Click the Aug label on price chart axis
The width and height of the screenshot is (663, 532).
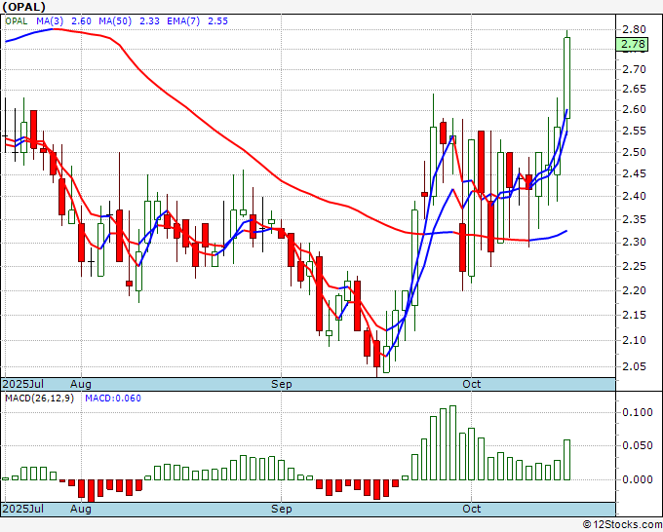point(81,384)
